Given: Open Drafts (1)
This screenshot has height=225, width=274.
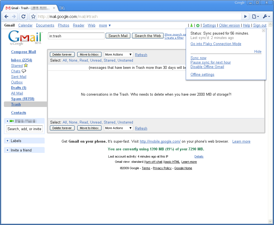Looking at the screenshot, I should [19, 88].
